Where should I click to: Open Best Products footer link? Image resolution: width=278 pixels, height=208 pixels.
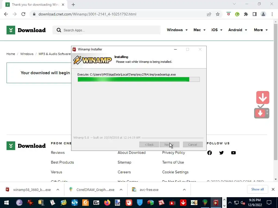click(x=62, y=162)
